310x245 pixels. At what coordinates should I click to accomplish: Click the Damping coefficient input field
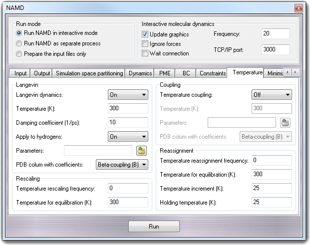pyautogui.click(x=128, y=123)
